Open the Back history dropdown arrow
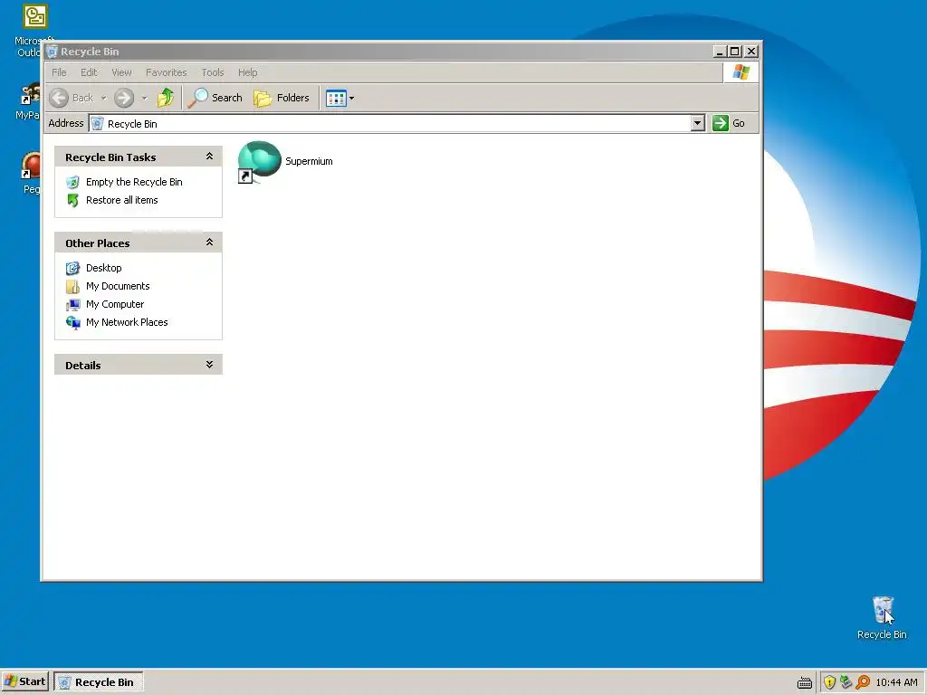 [103, 98]
